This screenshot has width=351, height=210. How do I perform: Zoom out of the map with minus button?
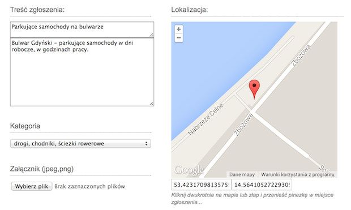(178, 37)
